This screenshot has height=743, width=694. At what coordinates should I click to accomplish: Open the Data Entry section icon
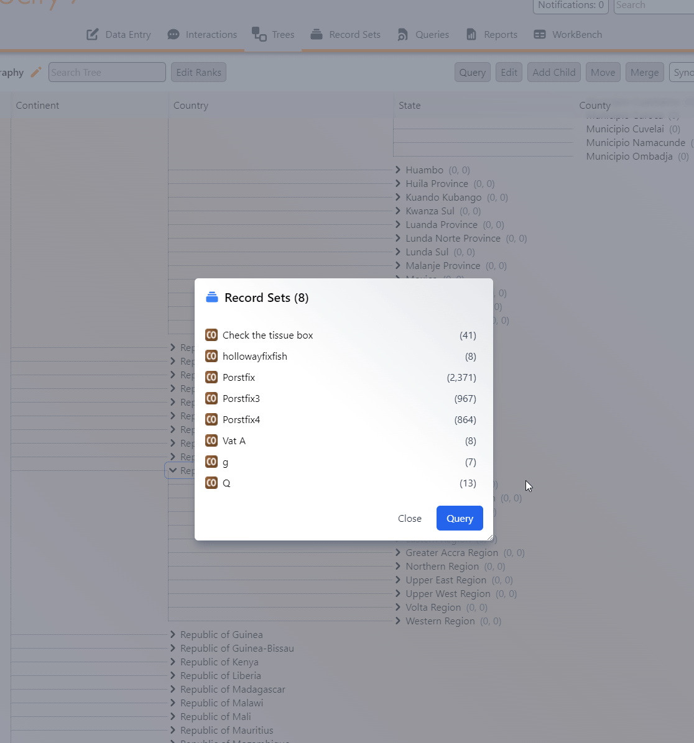click(93, 34)
